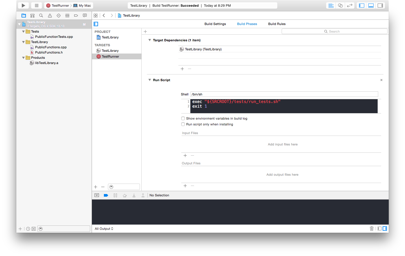Collapse the TestLibrary group

pos(24,42)
